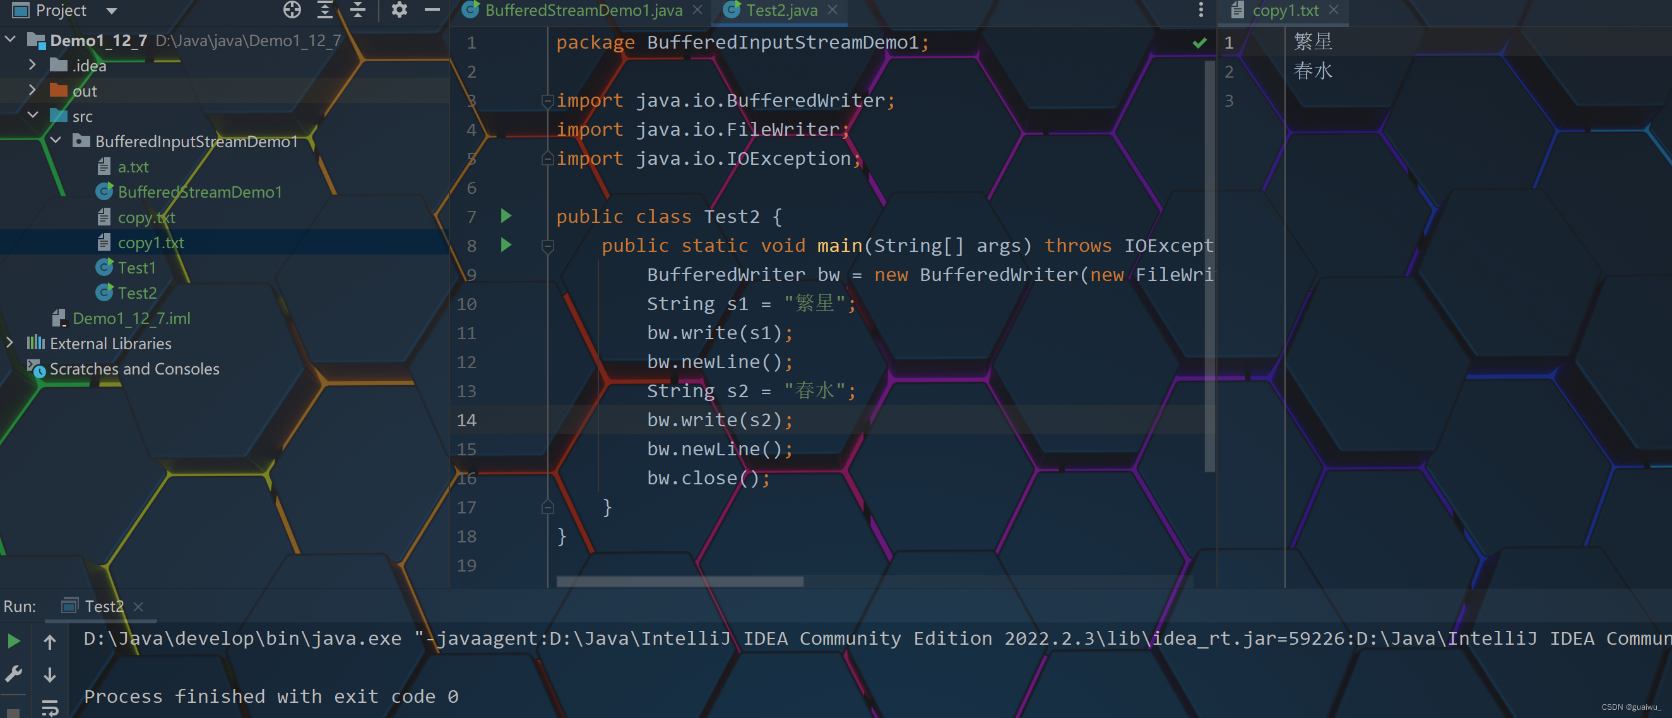Screen dimensions: 1672x718
Task: Click the stop button in Run panel
Action: pos(13,712)
